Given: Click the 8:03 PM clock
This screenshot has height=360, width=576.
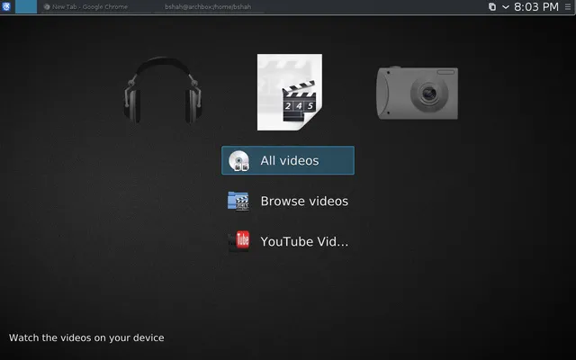Looking at the screenshot, I should pyautogui.click(x=536, y=6).
